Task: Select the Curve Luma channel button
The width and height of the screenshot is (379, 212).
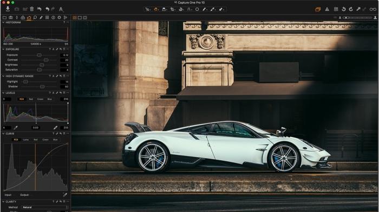Action: pyautogui.click(x=25, y=140)
